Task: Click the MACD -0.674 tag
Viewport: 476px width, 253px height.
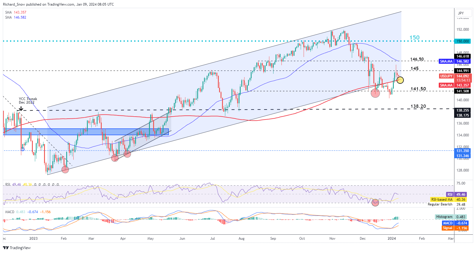Action: coord(455,223)
